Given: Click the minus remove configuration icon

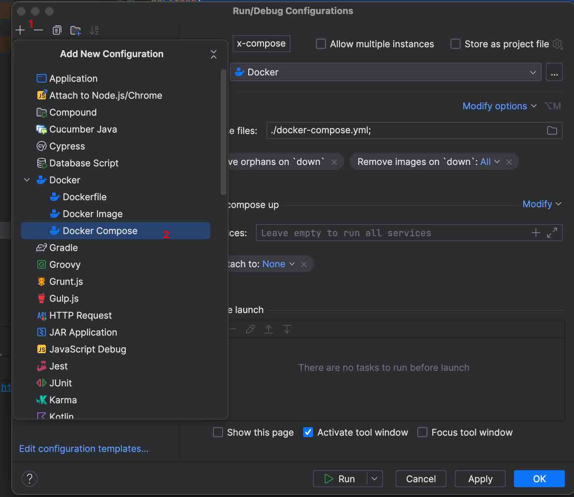Looking at the screenshot, I should pyautogui.click(x=38, y=30).
